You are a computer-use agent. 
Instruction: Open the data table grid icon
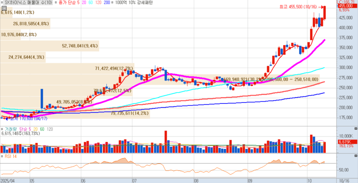[x=4, y=8]
